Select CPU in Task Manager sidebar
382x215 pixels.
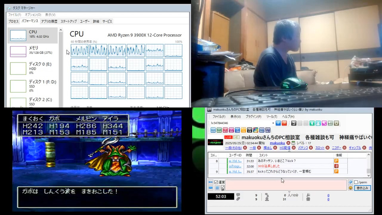tap(33, 35)
